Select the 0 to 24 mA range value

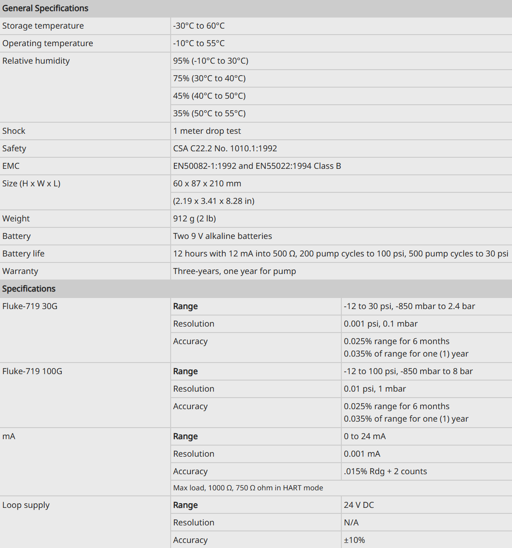[x=365, y=436]
